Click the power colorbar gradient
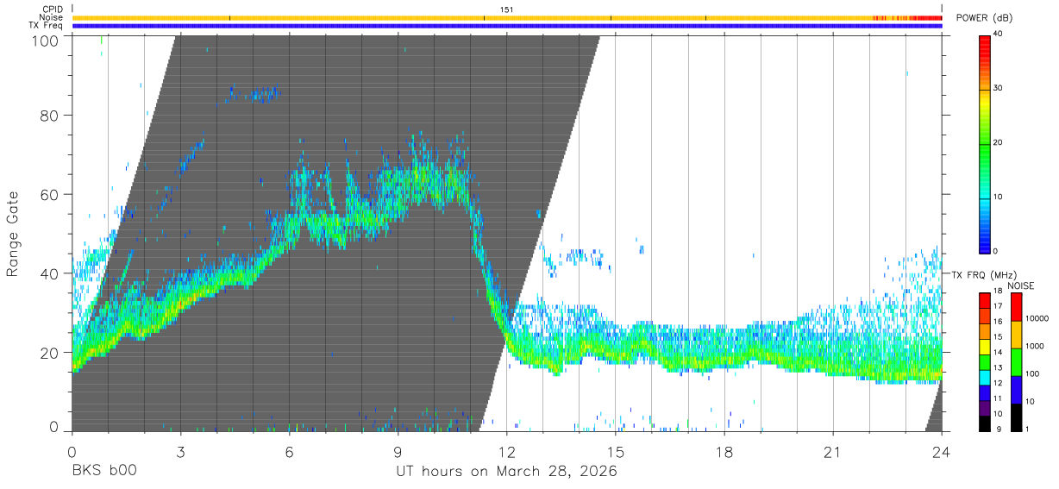 (985, 143)
